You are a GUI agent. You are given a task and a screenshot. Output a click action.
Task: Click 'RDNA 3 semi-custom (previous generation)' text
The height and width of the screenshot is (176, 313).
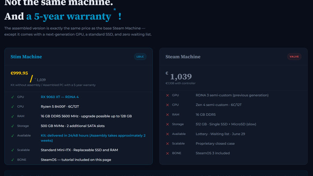coord(232,95)
